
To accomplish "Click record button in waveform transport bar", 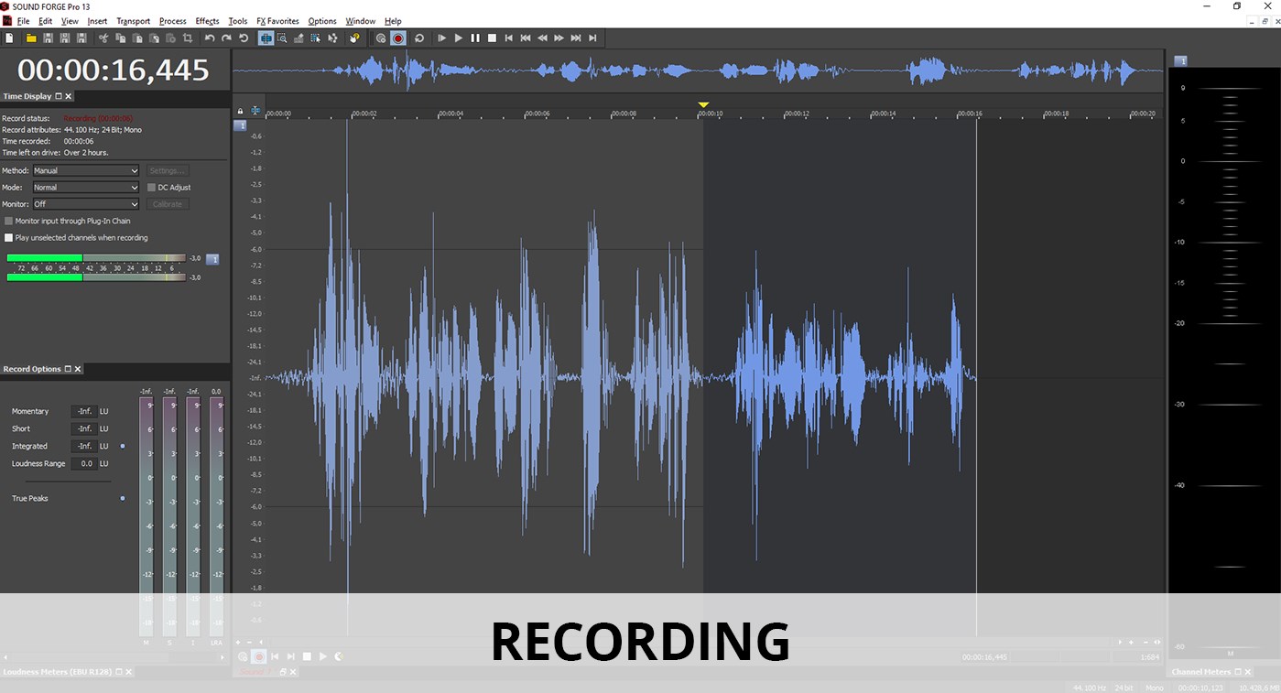I will 259,656.
